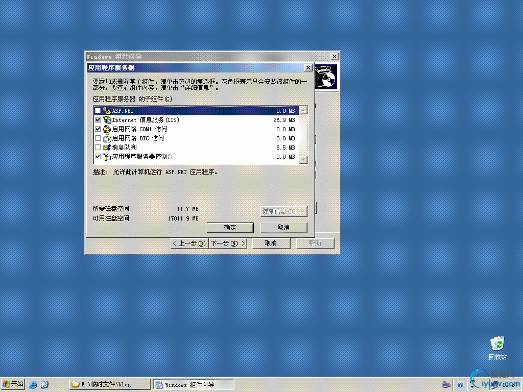Uncheck 启用网络 COM+ 访问 checkbox
This screenshot has width=523, height=392.
tap(98, 129)
